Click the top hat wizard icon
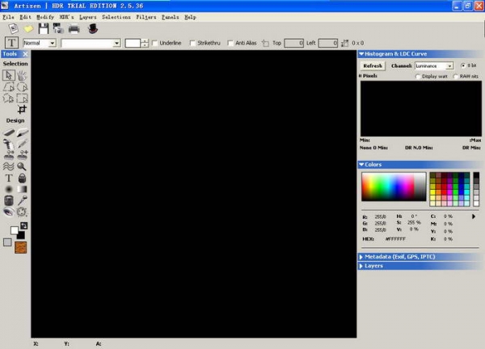The height and width of the screenshot is (349, 485). (x=92, y=29)
